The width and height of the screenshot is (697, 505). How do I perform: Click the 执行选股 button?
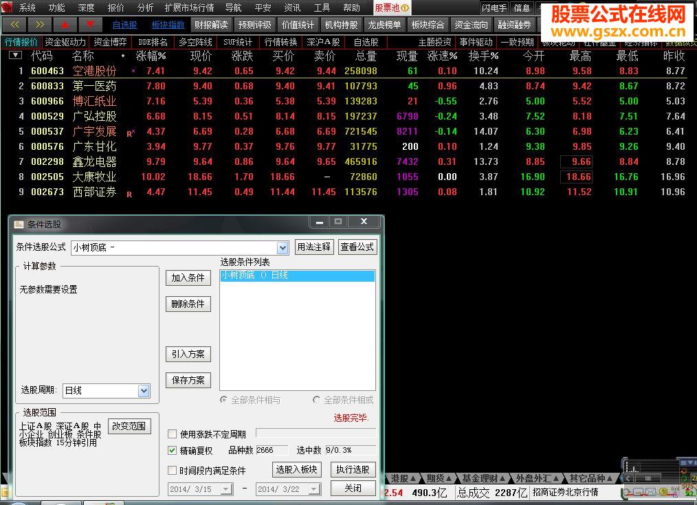[353, 469]
